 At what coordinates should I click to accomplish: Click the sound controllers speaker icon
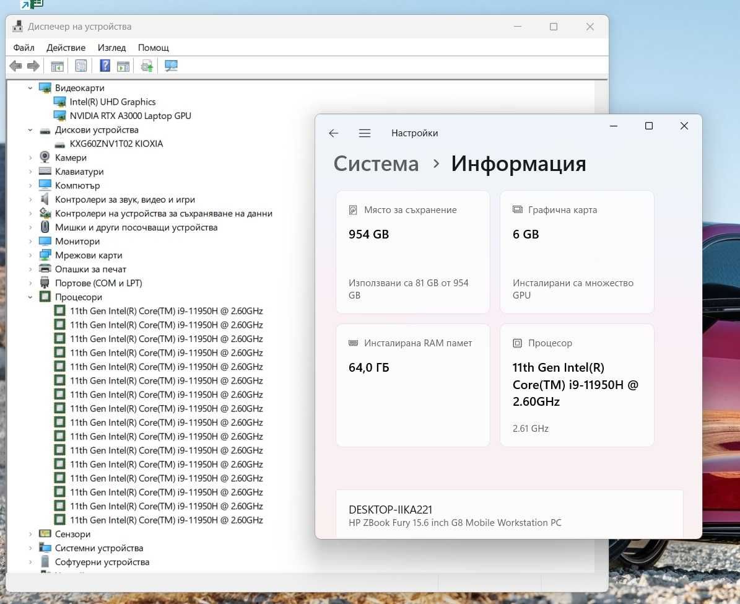click(45, 199)
